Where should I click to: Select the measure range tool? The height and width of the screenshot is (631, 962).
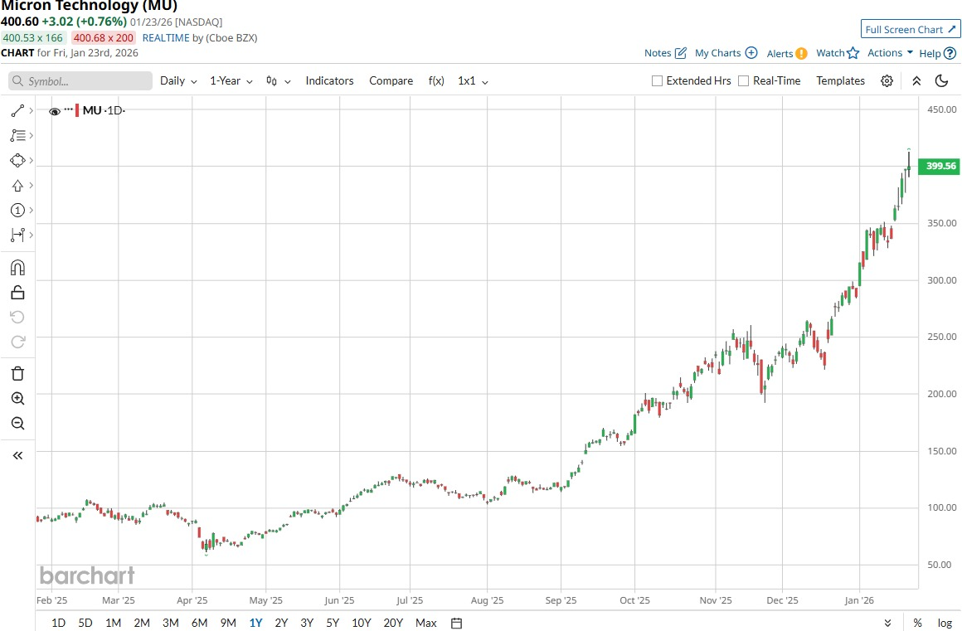[17, 235]
